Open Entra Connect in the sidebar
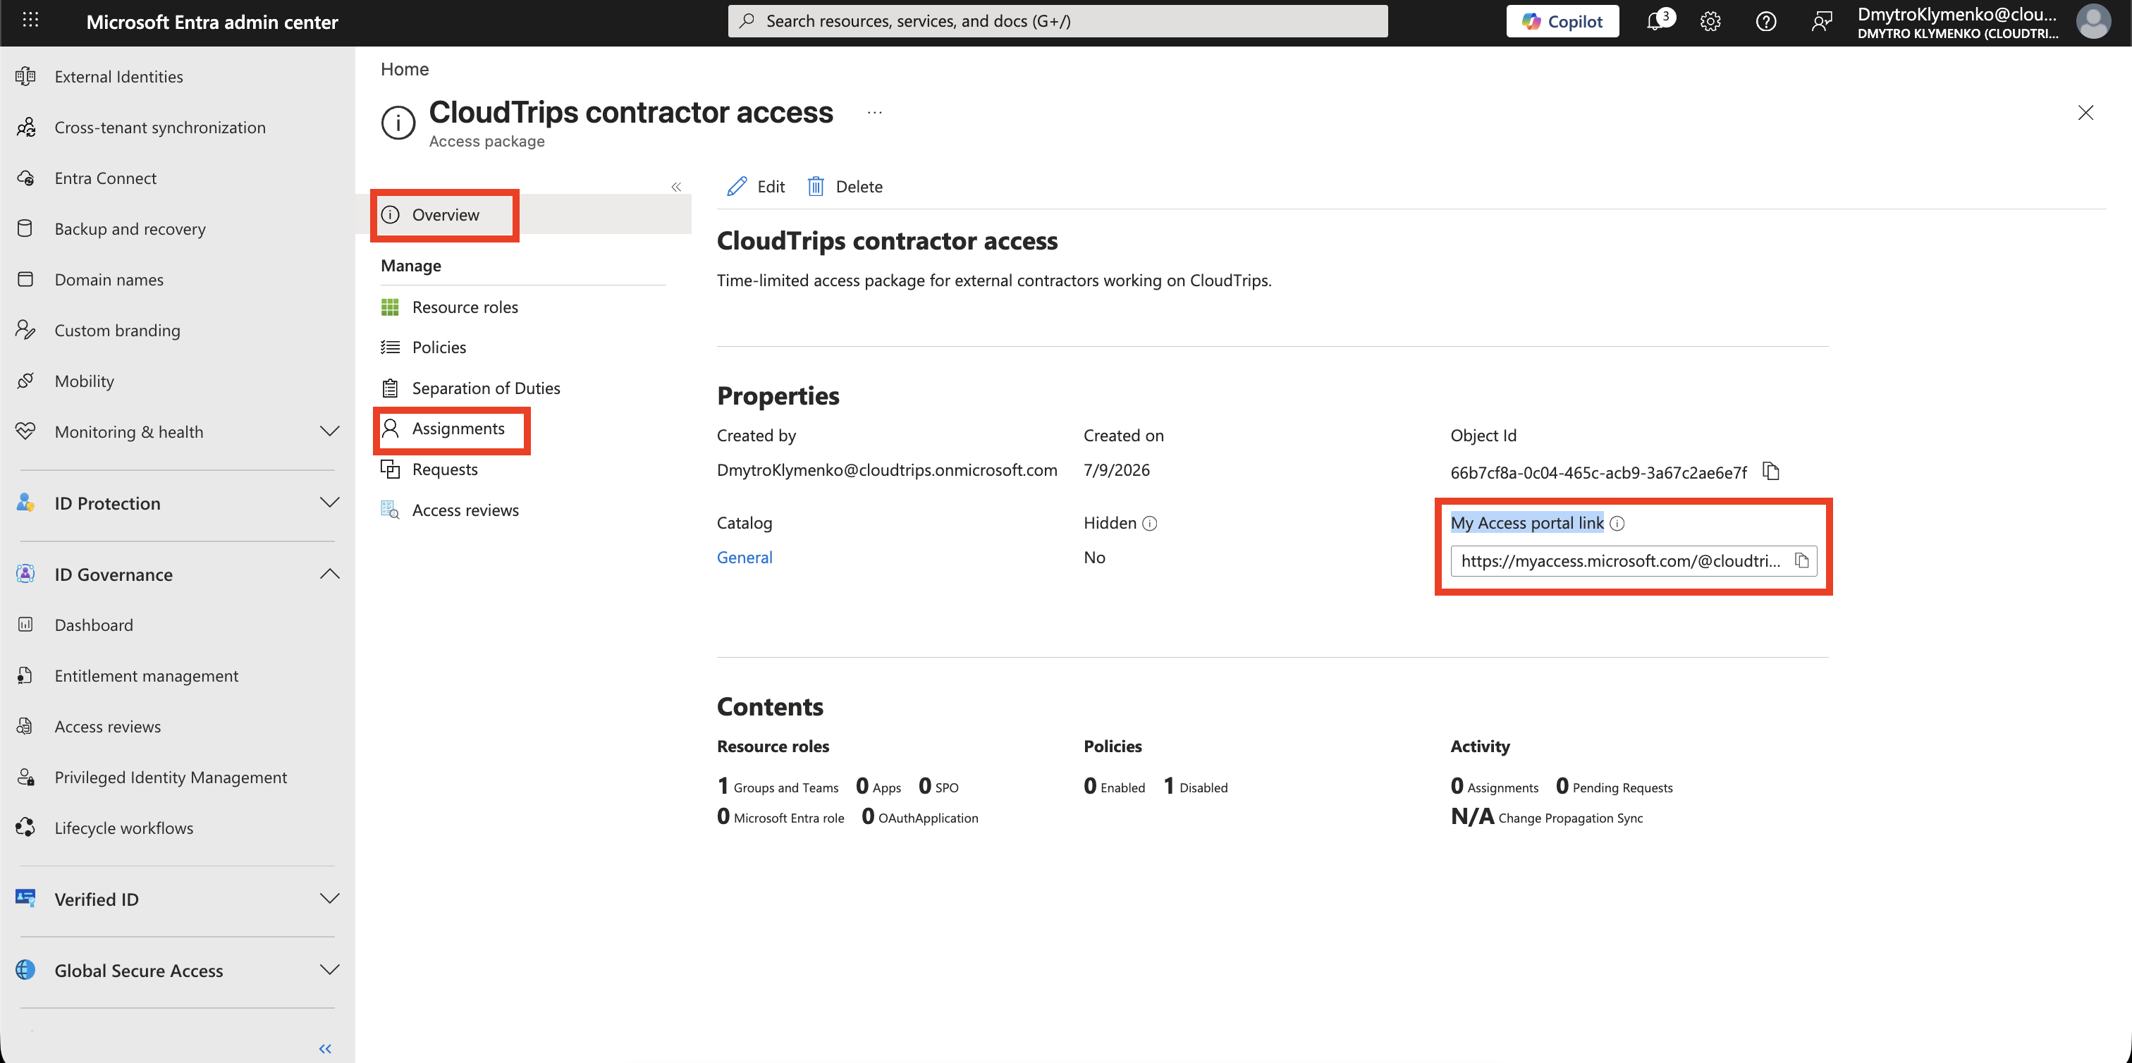Image resolution: width=2132 pixels, height=1063 pixels. (x=105, y=178)
